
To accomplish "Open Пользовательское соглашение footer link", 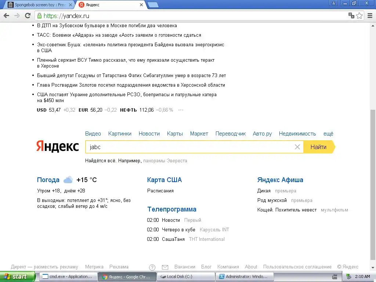I will pos(297,267).
